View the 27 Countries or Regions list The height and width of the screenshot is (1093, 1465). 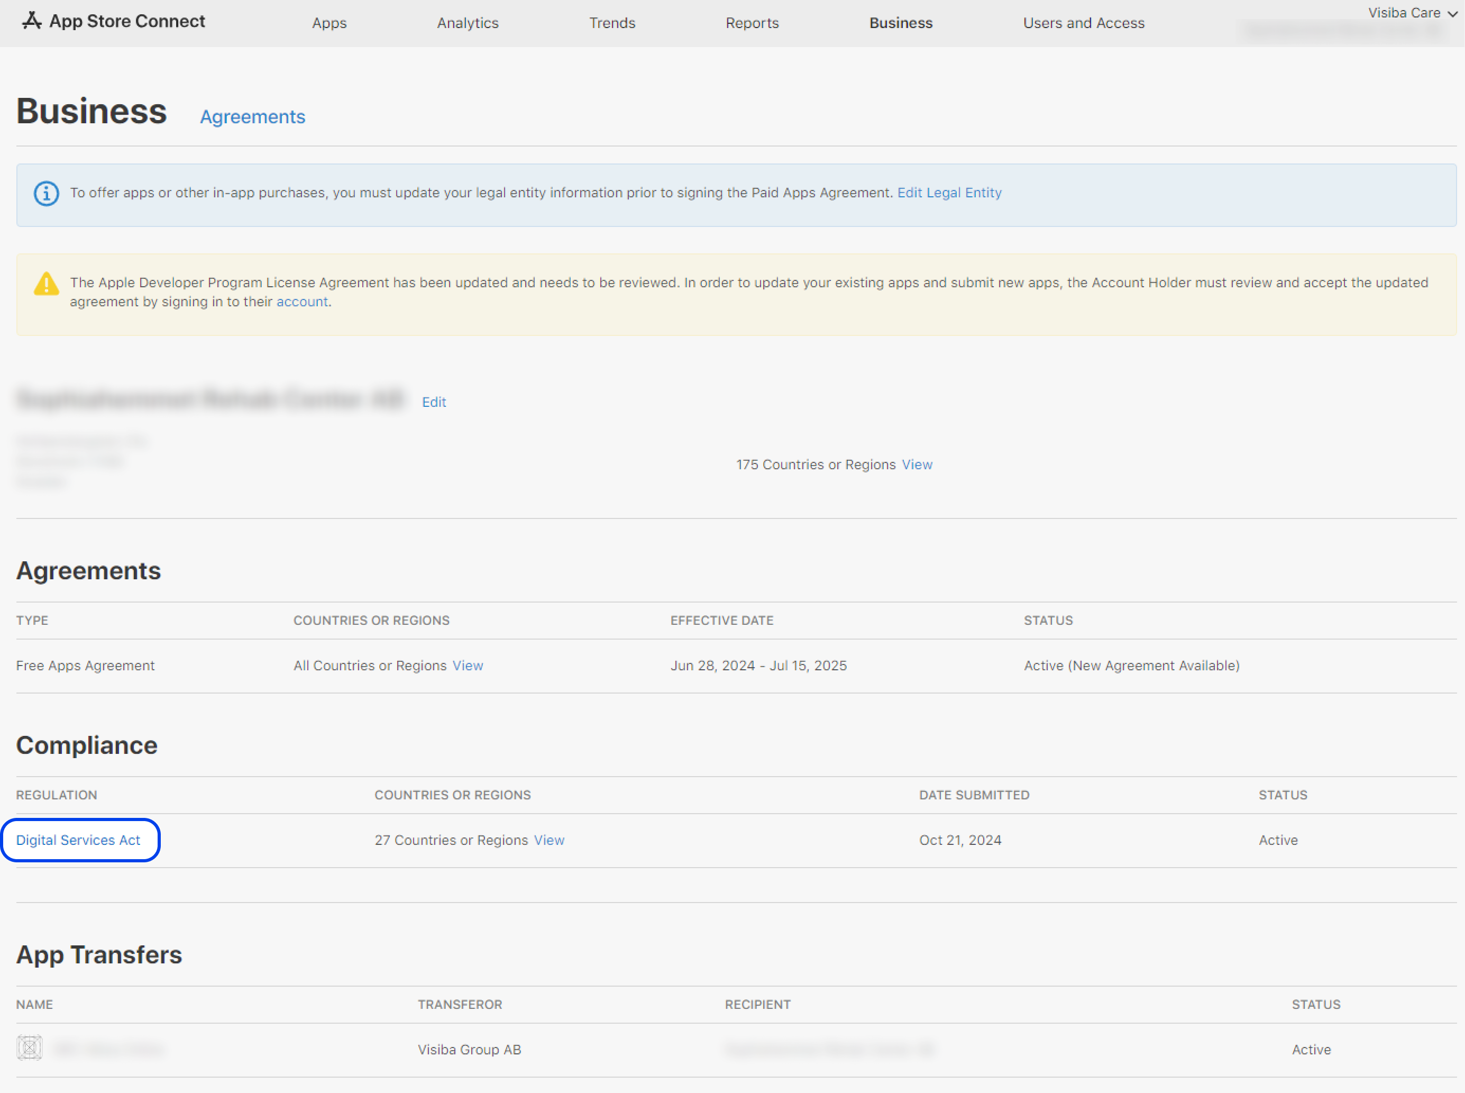click(549, 840)
